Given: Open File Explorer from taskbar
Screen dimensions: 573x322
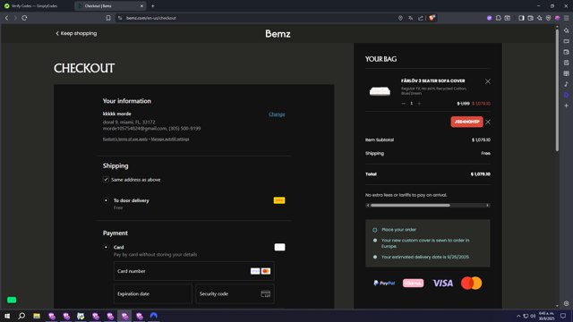Looking at the screenshot, I should (x=37, y=316).
